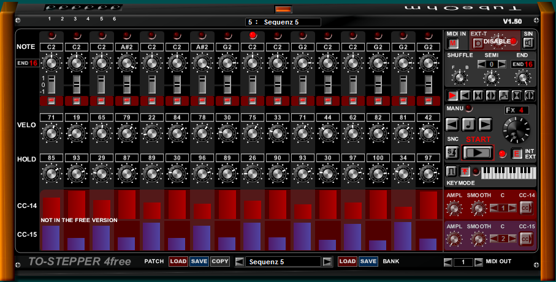Click the bottom patch name field 'Sequenz 5'
The height and width of the screenshot is (282, 556).
283,262
